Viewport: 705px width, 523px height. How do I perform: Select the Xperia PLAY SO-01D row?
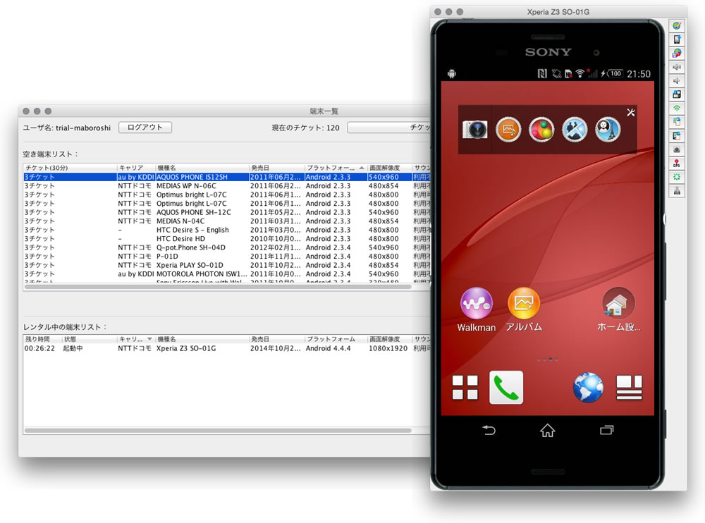(226, 265)
